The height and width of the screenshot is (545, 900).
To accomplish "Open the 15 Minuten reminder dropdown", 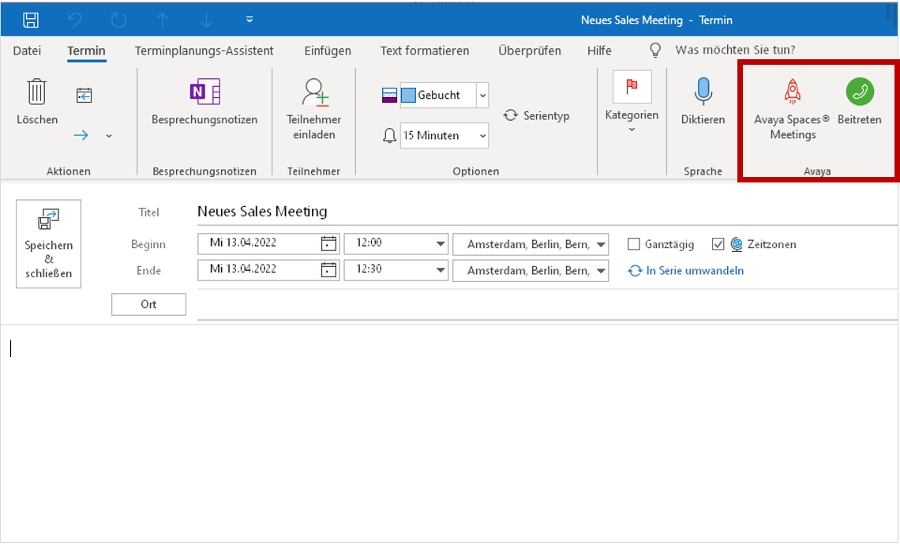I will coord(482,135).
